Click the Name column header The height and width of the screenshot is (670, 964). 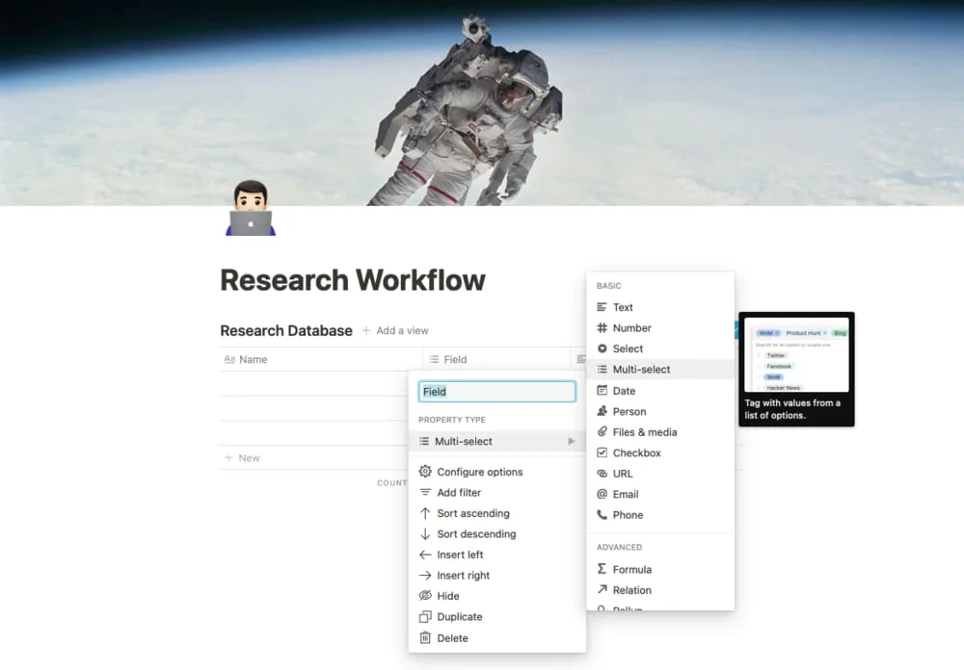pyautogui.click(x=321, y=359)
